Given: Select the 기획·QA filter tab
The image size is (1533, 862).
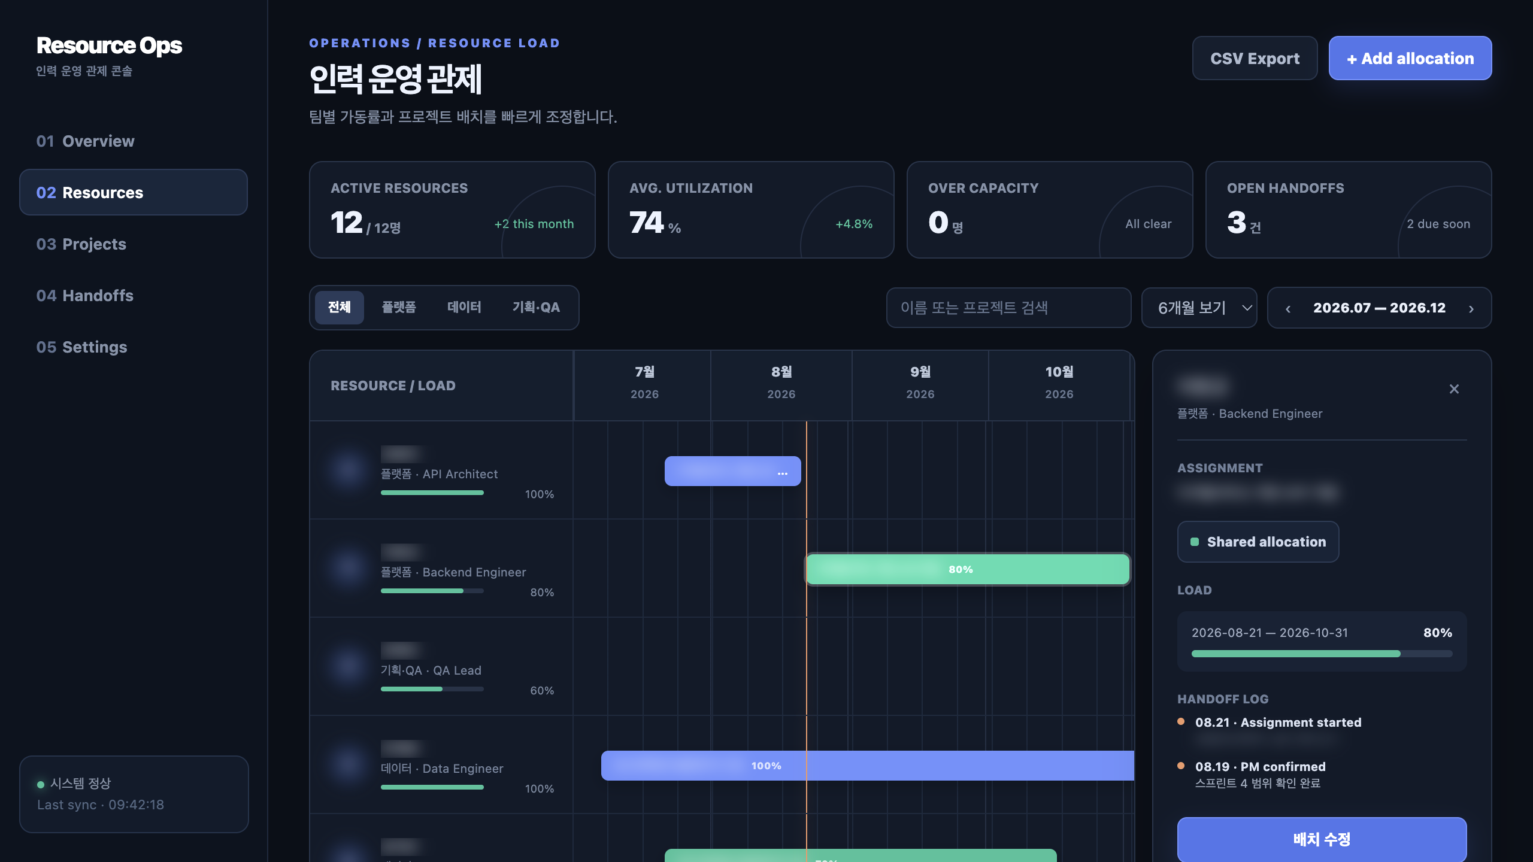Looking at the screenshot, I should pyautogui.click(x=536, y=307).
